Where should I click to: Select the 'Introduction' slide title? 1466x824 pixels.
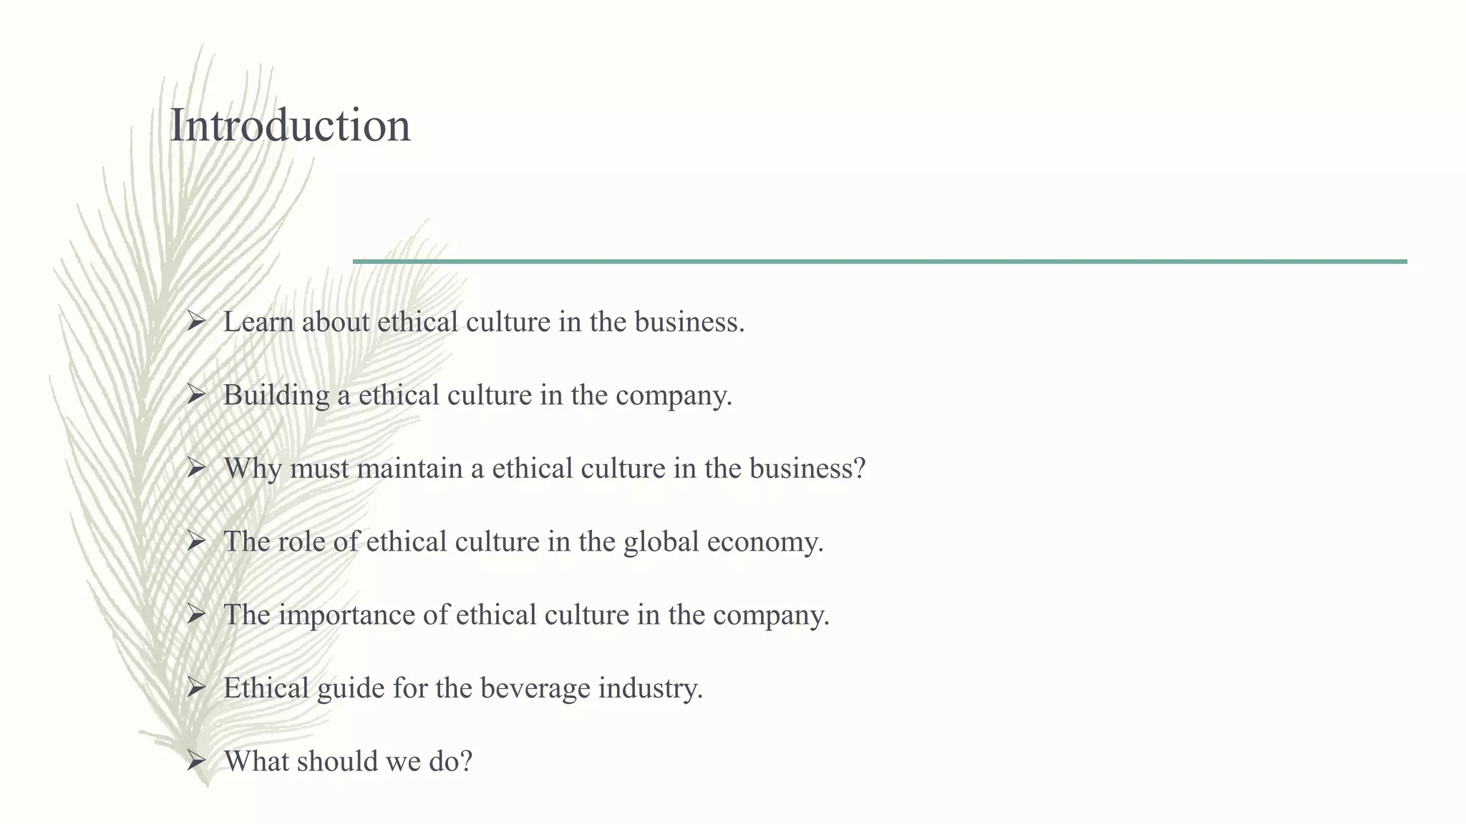click(x=290, y=125)
